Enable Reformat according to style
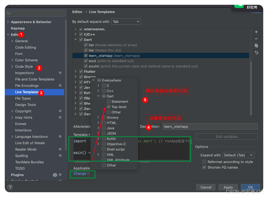 [204, 162]
